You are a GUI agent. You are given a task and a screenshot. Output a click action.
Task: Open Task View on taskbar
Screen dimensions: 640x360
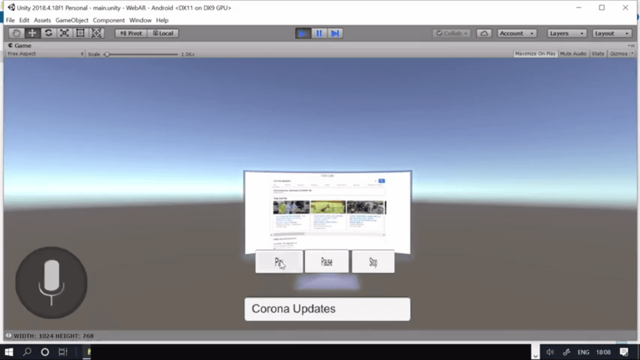(63, 352)
